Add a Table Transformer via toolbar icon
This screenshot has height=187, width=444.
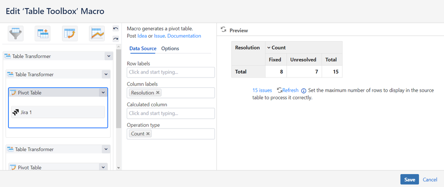click(43, 33)
